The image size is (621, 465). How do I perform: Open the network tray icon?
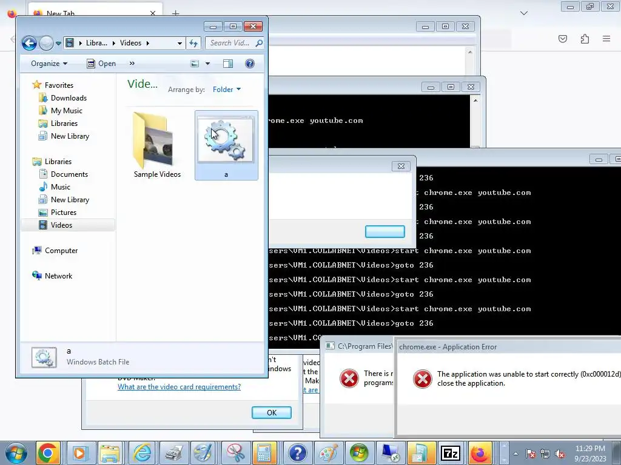pyautogui.click(x=545, y=454)
